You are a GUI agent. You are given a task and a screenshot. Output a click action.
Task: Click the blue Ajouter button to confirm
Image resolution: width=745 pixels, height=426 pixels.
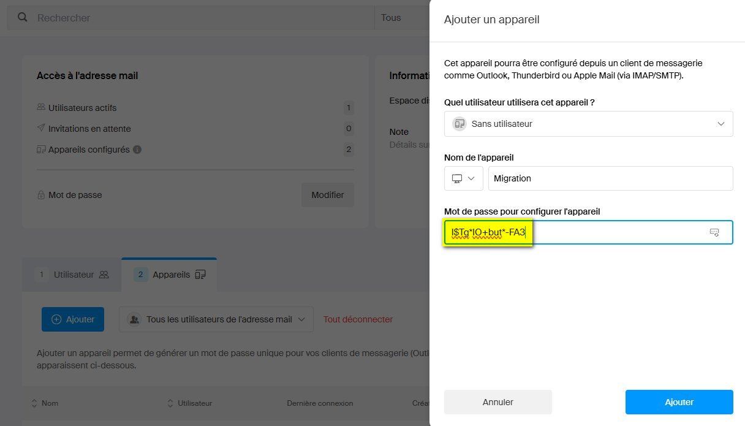pyautogui.click(x=678, y=402)
